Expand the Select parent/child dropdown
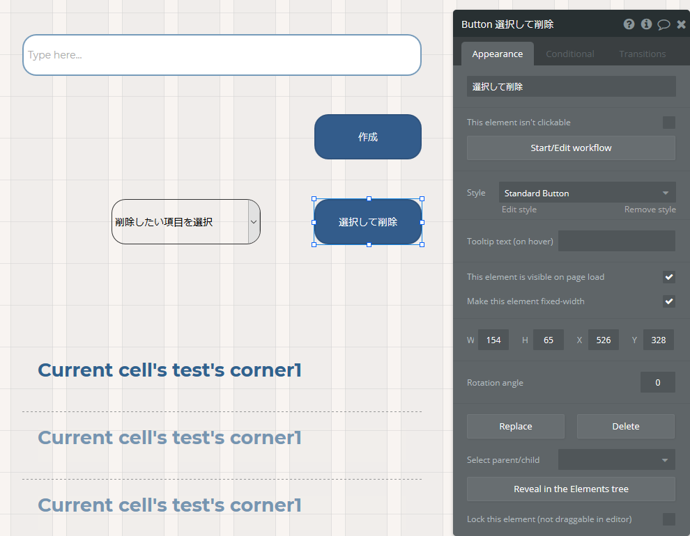 [616, 460]
